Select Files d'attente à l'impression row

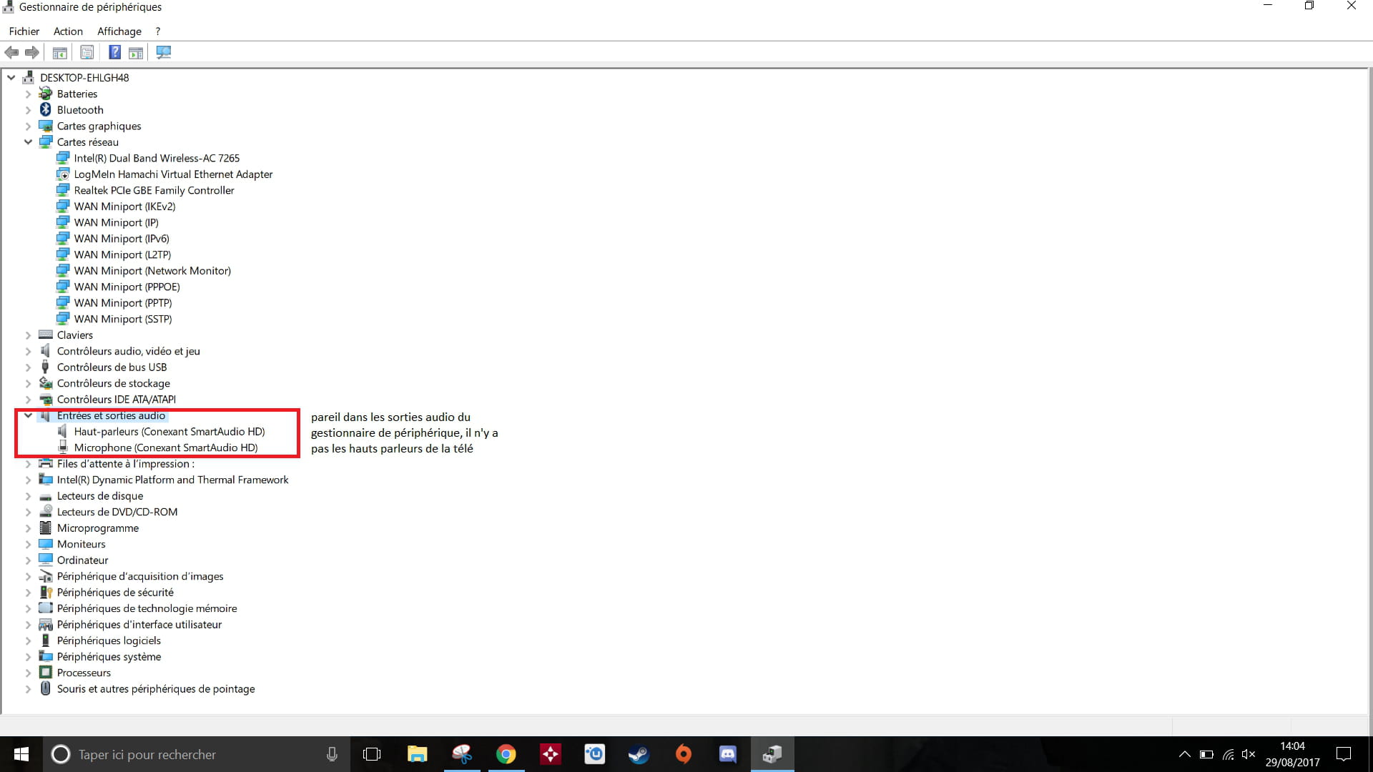tap(125, 463)
